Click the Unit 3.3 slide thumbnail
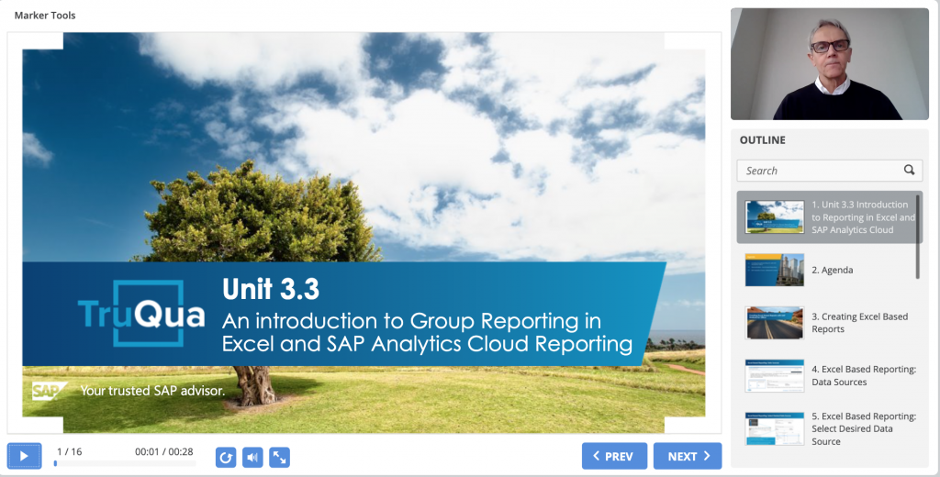The height and width of the screenshot is (477, 940). (x=774, y=216)
